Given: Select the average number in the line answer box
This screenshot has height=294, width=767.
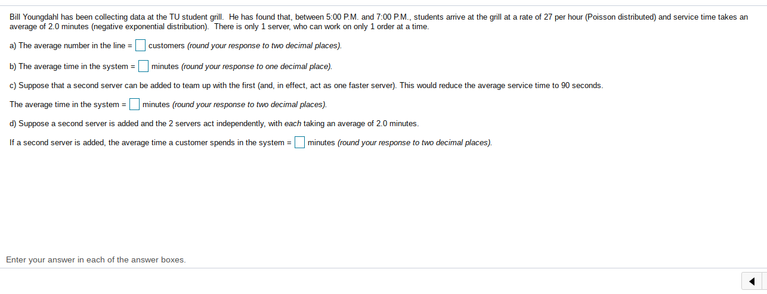Looking at the screenshot, I should 140,45.
